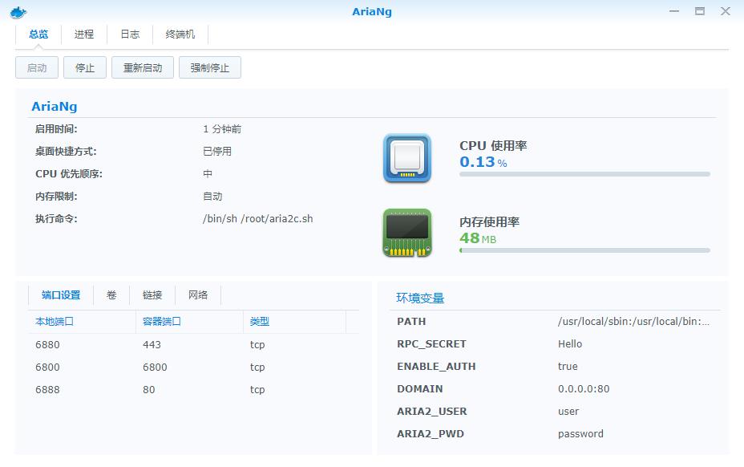Screen dimensions: 744x467
Task: Click the truncated /usr/local/sbin PATH value
Action: point(633,322)
